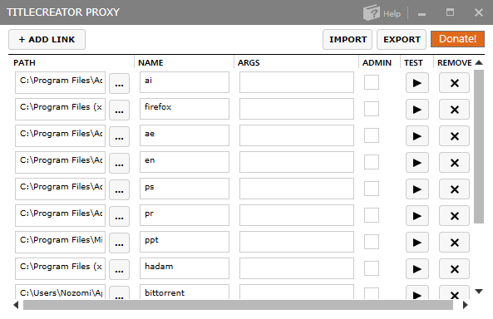
Task: Browse path for the ae entry
Action: (119, 137)
